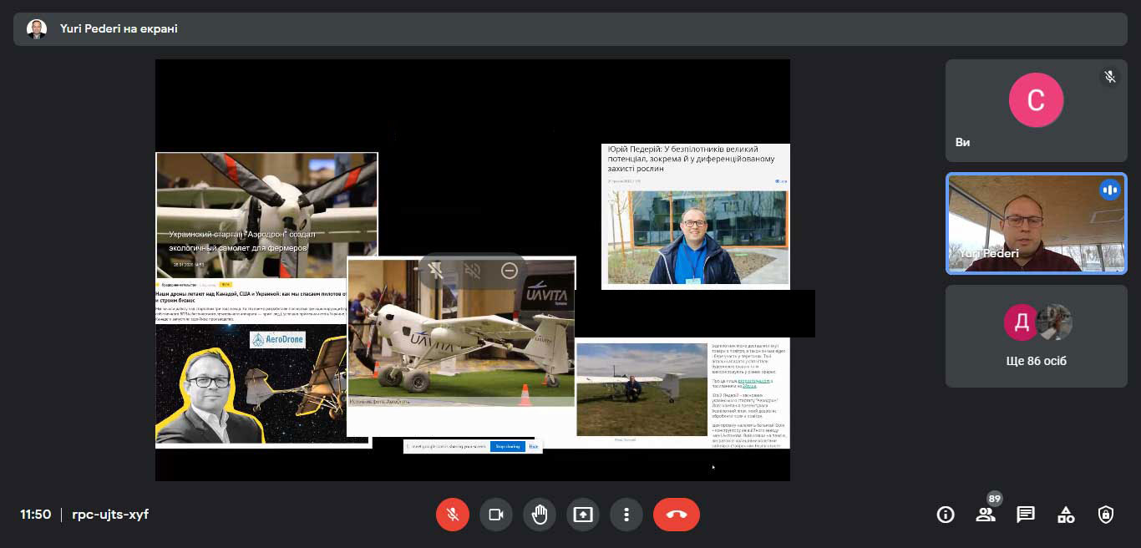Viewport: 1141px width, 548px height.
Task: Select Yuri Pederi's video tile
Action: [1036, 223]
